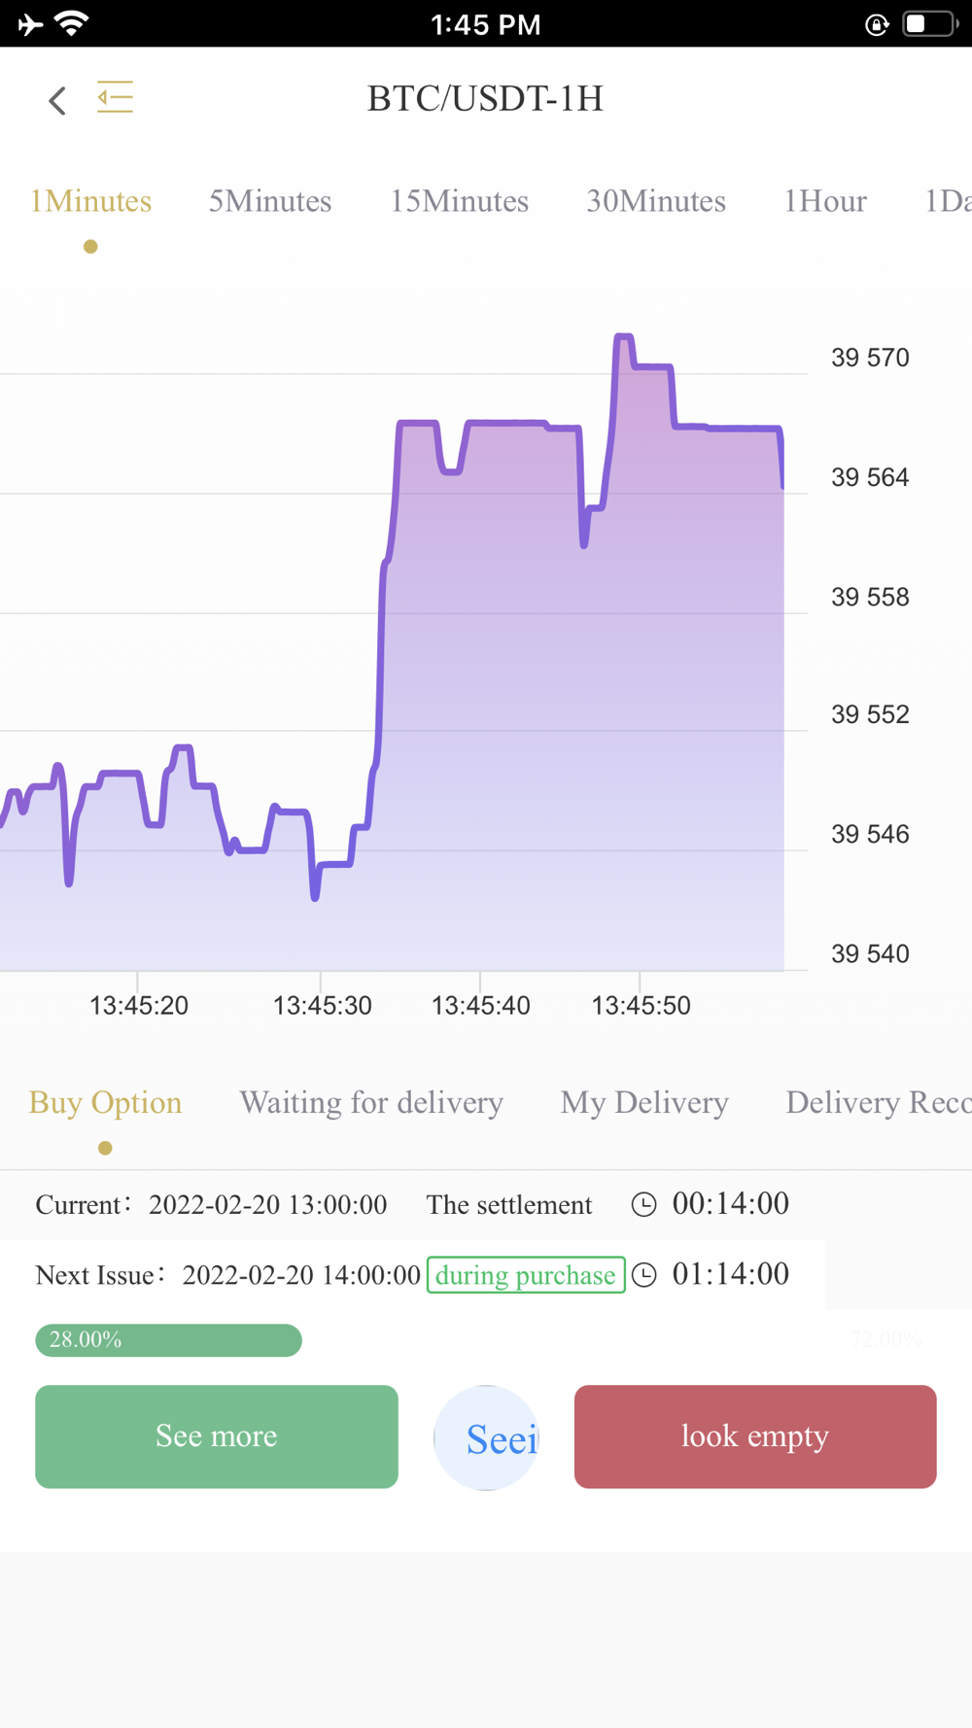Tap the battery indicator in status bar
The image size is (972, 1728).
point(930,23)
